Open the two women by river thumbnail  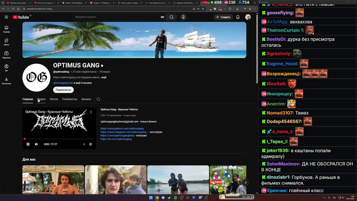pyautogui.click(x=178, y=180)
